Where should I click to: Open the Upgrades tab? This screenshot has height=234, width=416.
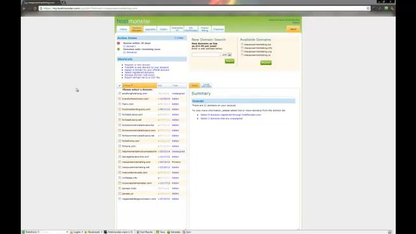150,29
